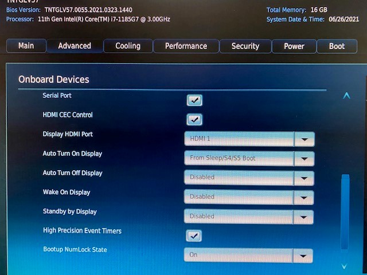367x275 pixels.
Task: Toggle the Serial Port checkbox
Action: point(194,100)
